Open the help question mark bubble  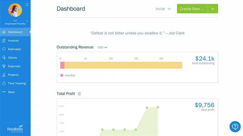point(235,127)
